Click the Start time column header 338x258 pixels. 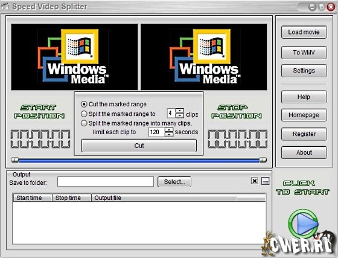click(33, 198)
